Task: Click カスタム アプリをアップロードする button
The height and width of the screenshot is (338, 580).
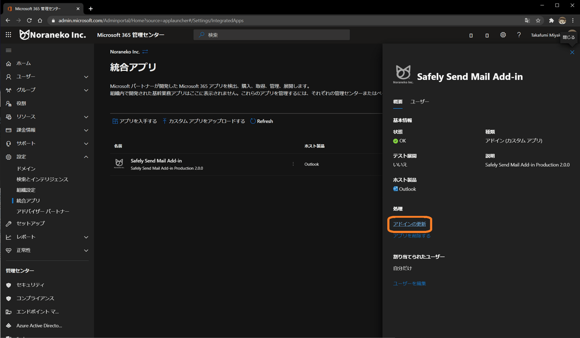Action: coord(203,121)
